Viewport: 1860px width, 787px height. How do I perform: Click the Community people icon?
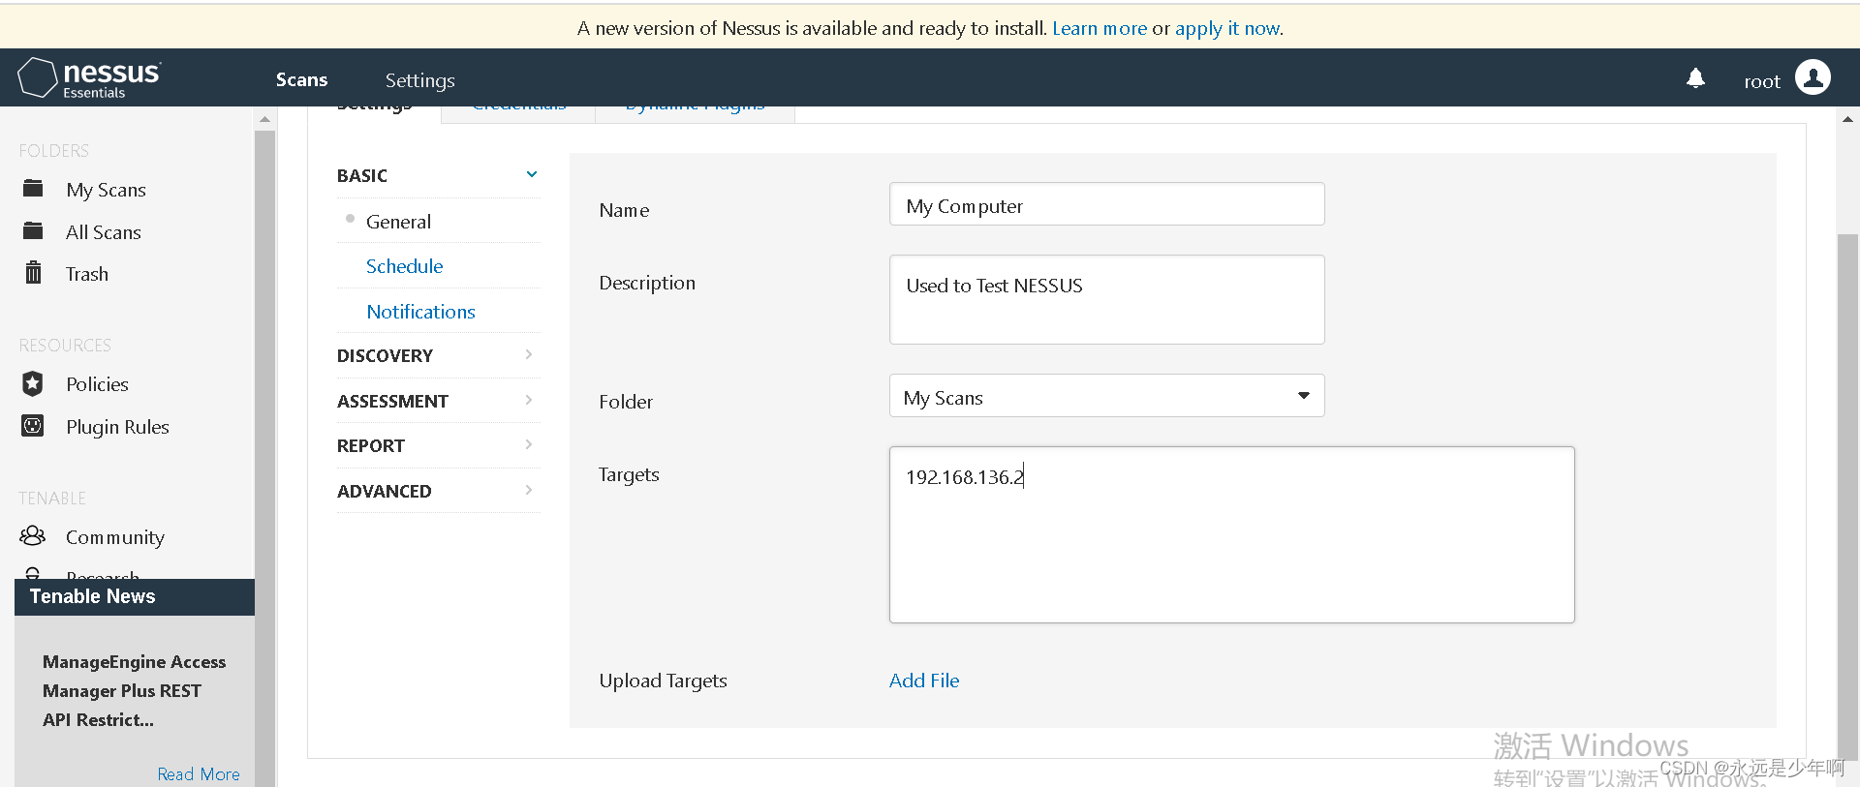point(33,535)
